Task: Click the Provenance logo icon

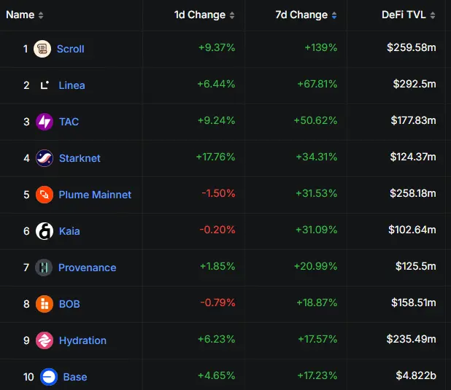Action: [44, 268]
